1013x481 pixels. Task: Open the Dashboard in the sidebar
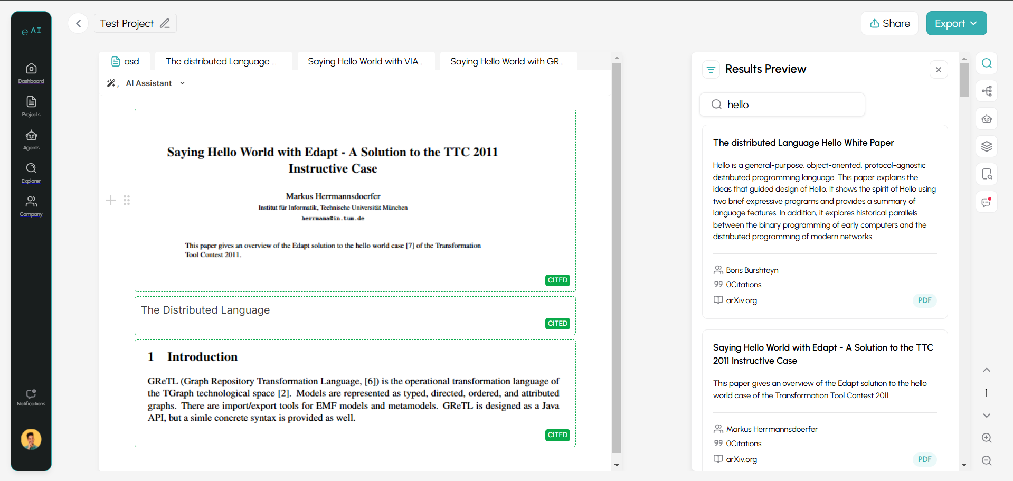click(x=31, y=73)
